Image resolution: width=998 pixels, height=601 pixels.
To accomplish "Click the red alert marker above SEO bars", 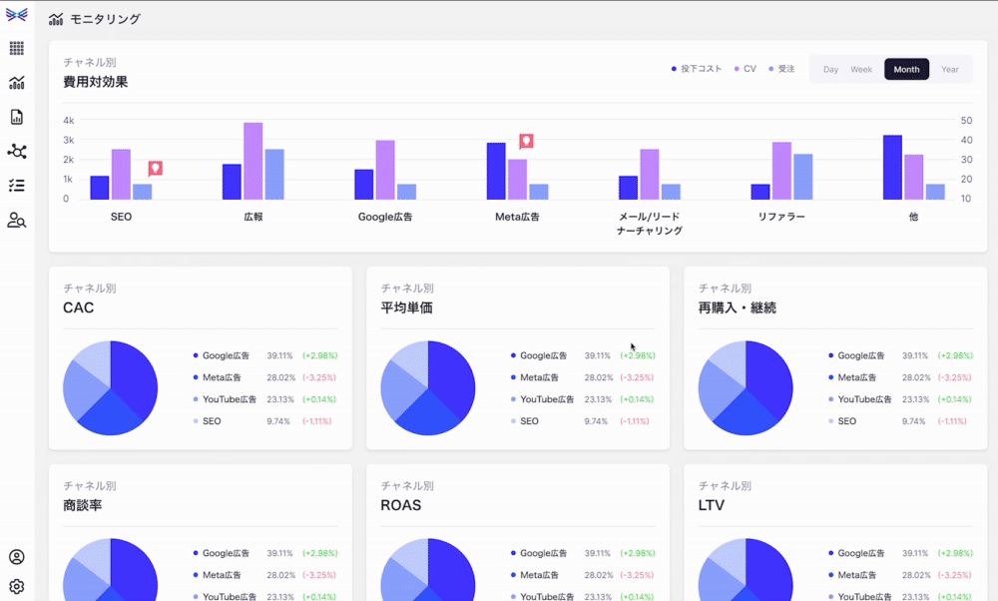I will tap(156, 168).
